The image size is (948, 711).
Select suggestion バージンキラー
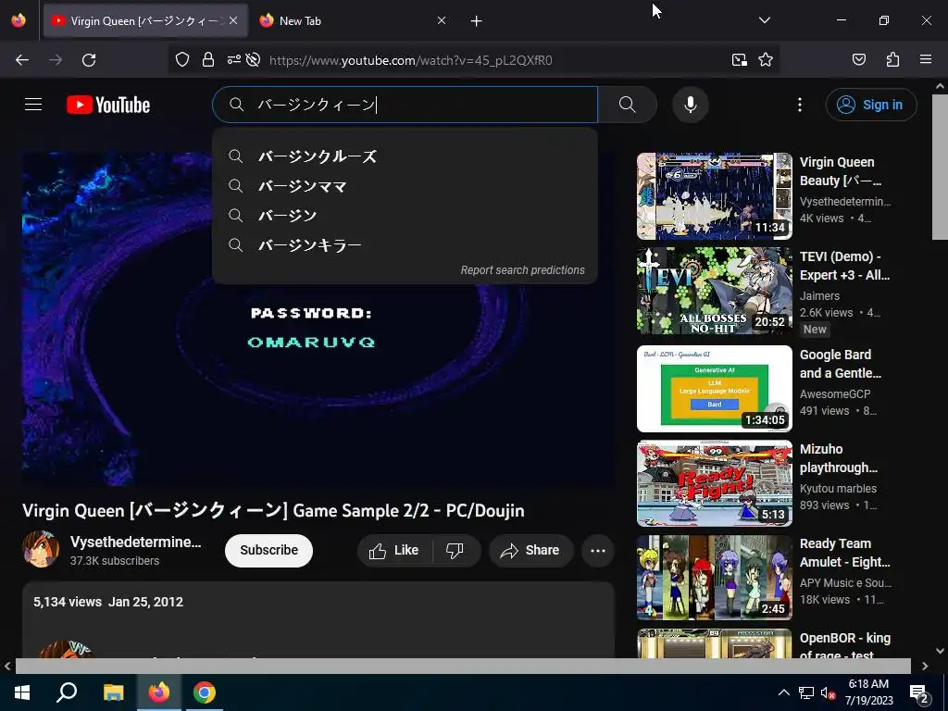point(405,244)
